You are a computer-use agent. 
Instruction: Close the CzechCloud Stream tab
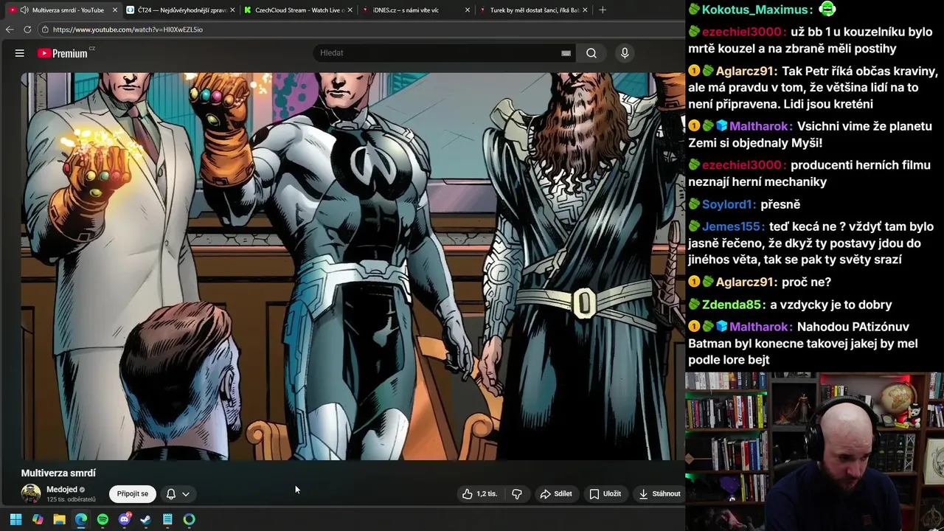point(350,10)
